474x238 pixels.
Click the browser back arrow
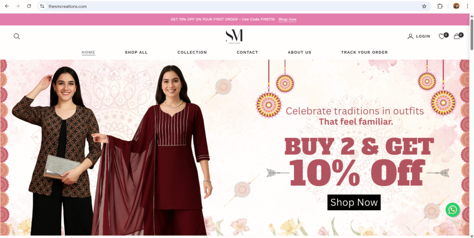click(x=6, y=6)
